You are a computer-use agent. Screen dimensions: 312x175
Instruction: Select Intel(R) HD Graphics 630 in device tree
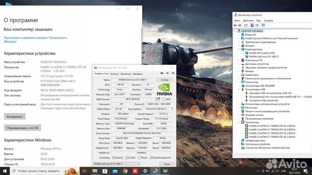tap(262, 53)
